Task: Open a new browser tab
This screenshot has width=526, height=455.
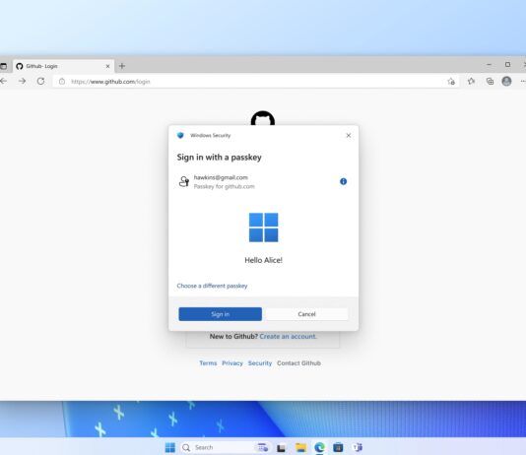Action: pyautogui.click(x=122, y=66)
